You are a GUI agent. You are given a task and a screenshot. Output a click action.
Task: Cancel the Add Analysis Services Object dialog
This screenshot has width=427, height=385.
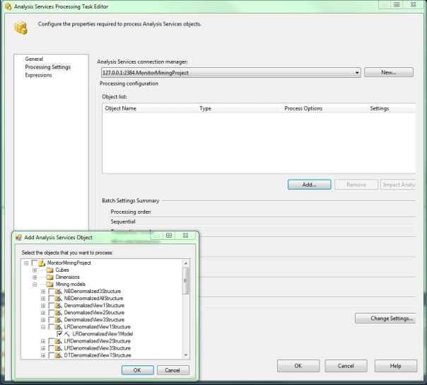coord(172,370)
